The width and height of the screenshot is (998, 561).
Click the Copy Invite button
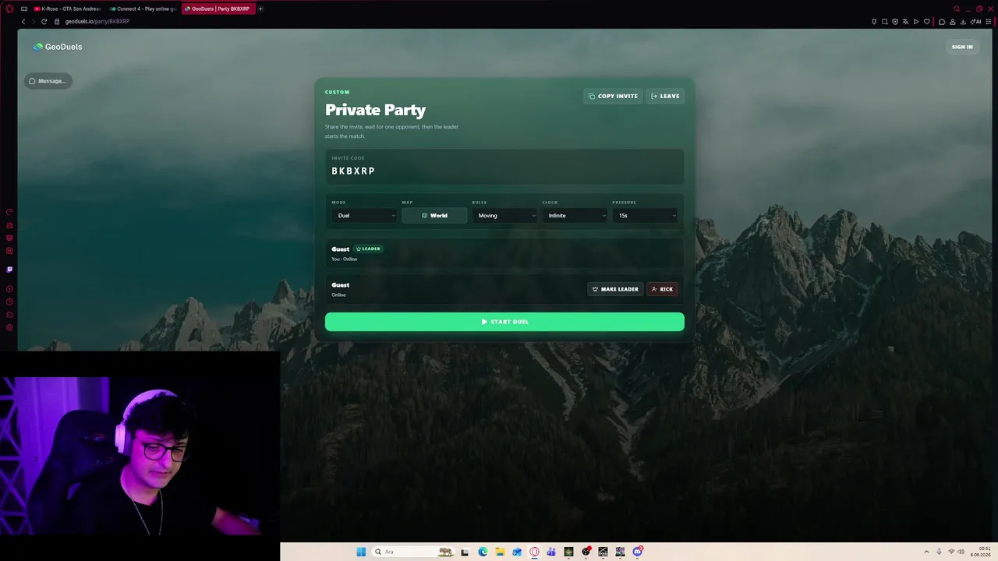point(614,96)
